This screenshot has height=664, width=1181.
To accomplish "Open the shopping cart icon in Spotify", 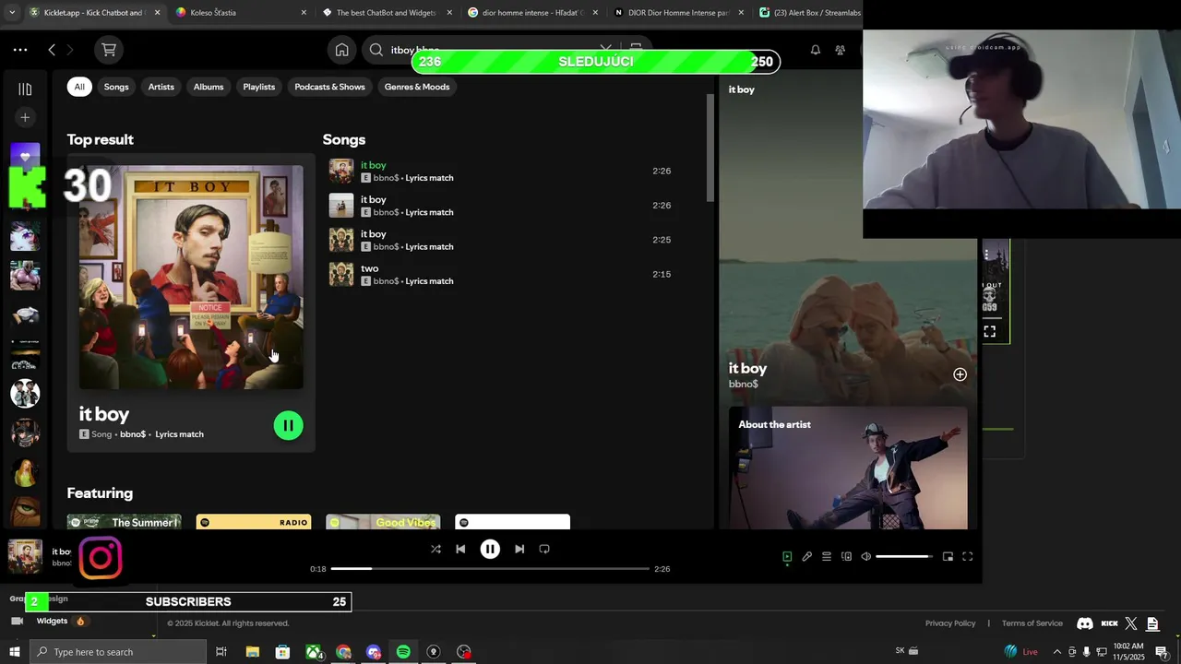I will tap(109, 50).
